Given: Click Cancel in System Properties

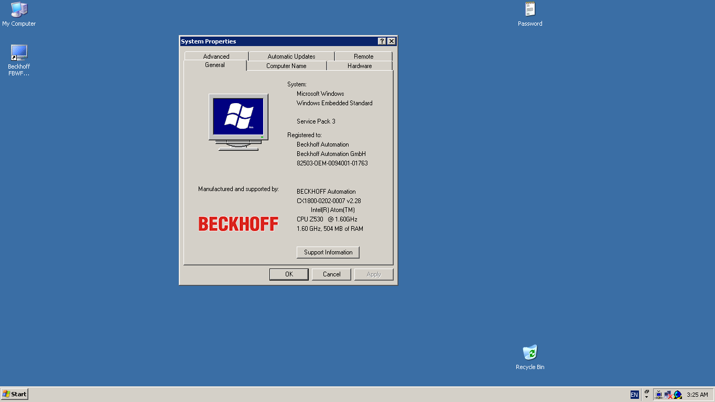Looking at the screenshot, I should point(332,274).
